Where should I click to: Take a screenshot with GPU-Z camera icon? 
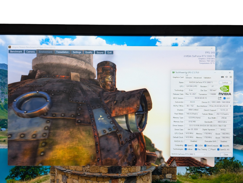(x=222, y=77)
